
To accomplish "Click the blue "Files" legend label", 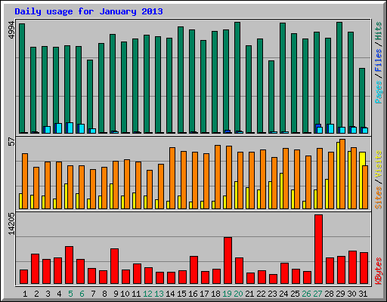I will point(379,60).
